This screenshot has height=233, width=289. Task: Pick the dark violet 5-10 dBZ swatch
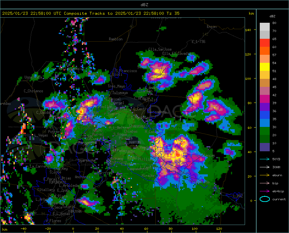pyautogui.click(x=265, y=147)
